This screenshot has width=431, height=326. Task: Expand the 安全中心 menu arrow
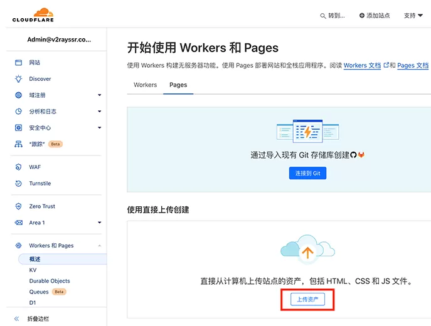(100, 127)
